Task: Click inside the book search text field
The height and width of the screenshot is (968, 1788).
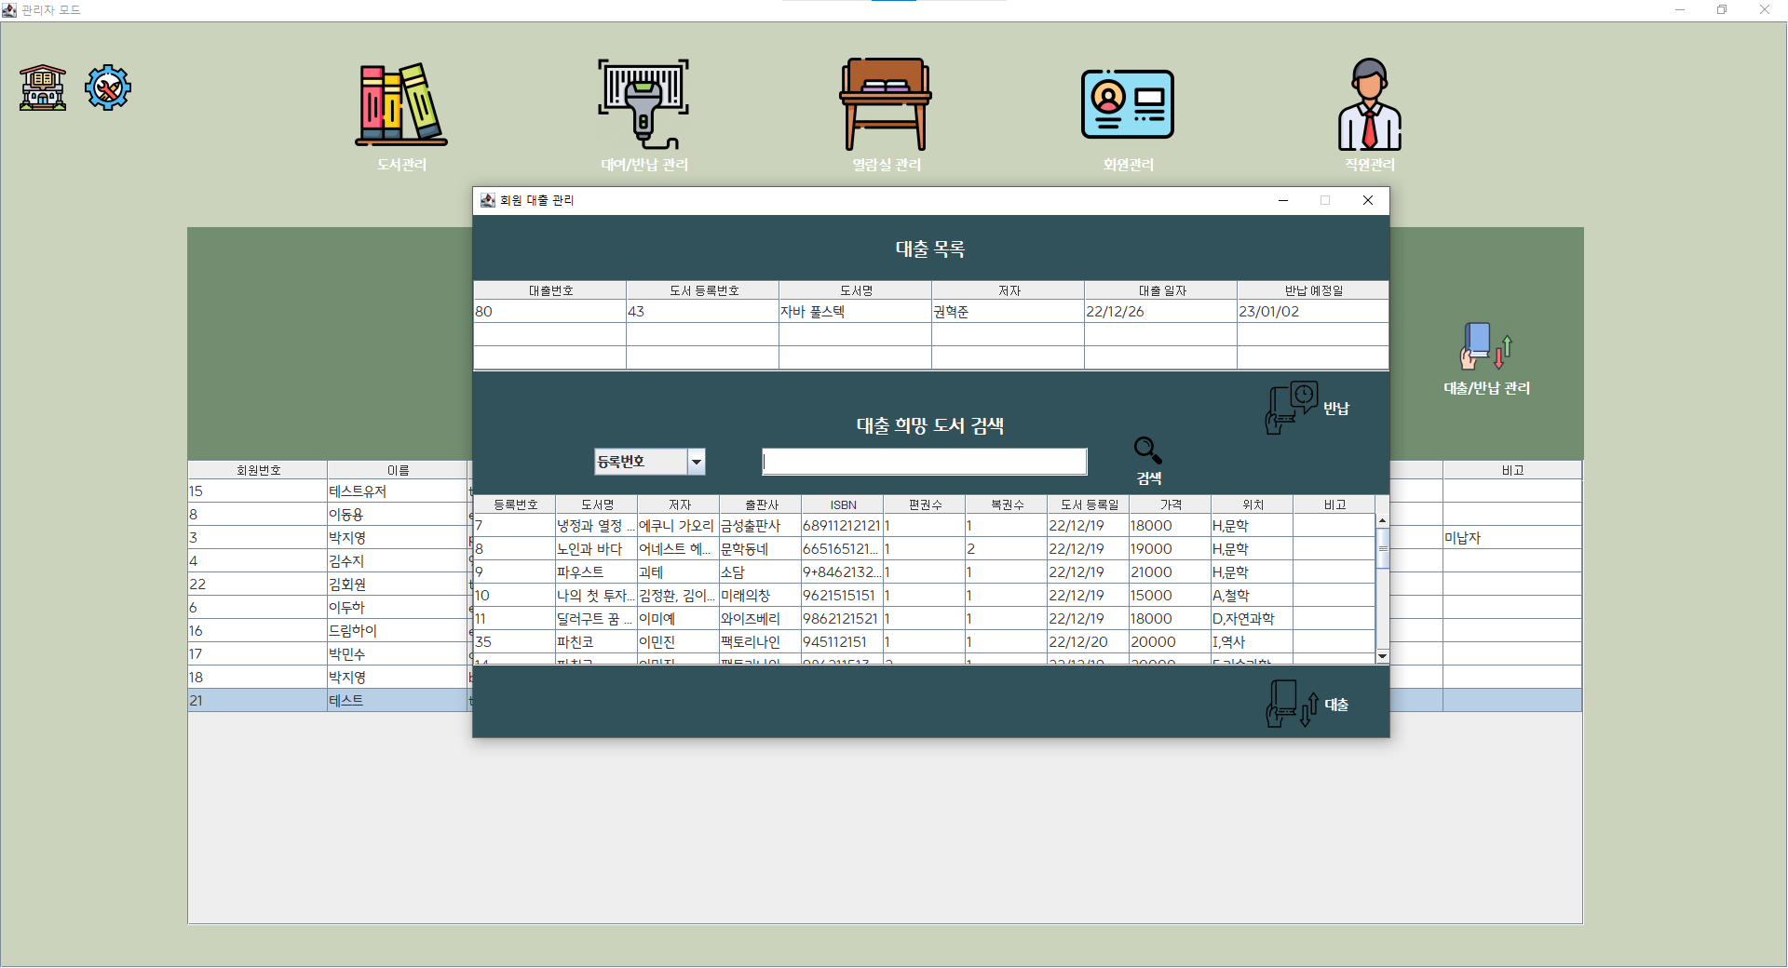Action: click(924, 461)
